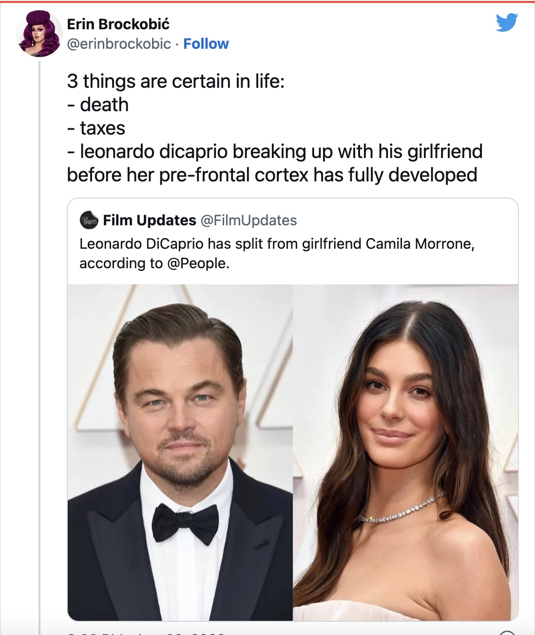Click 'before her pre-frontal cortex has fully developed'
535x635 pixels.
(272, 175)
